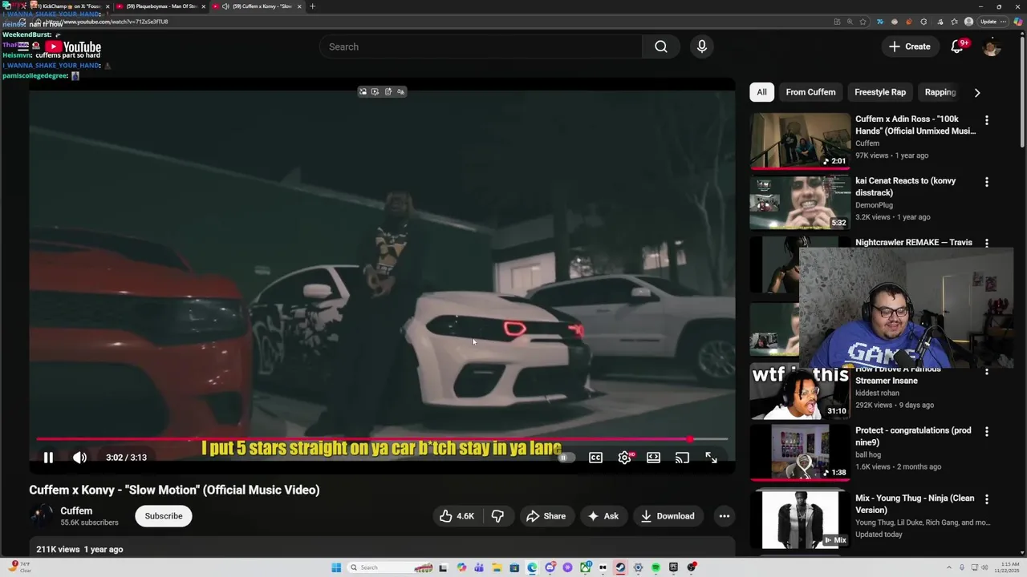
Task: Open more actions menu below the video
Action: (x=725, y=516)
